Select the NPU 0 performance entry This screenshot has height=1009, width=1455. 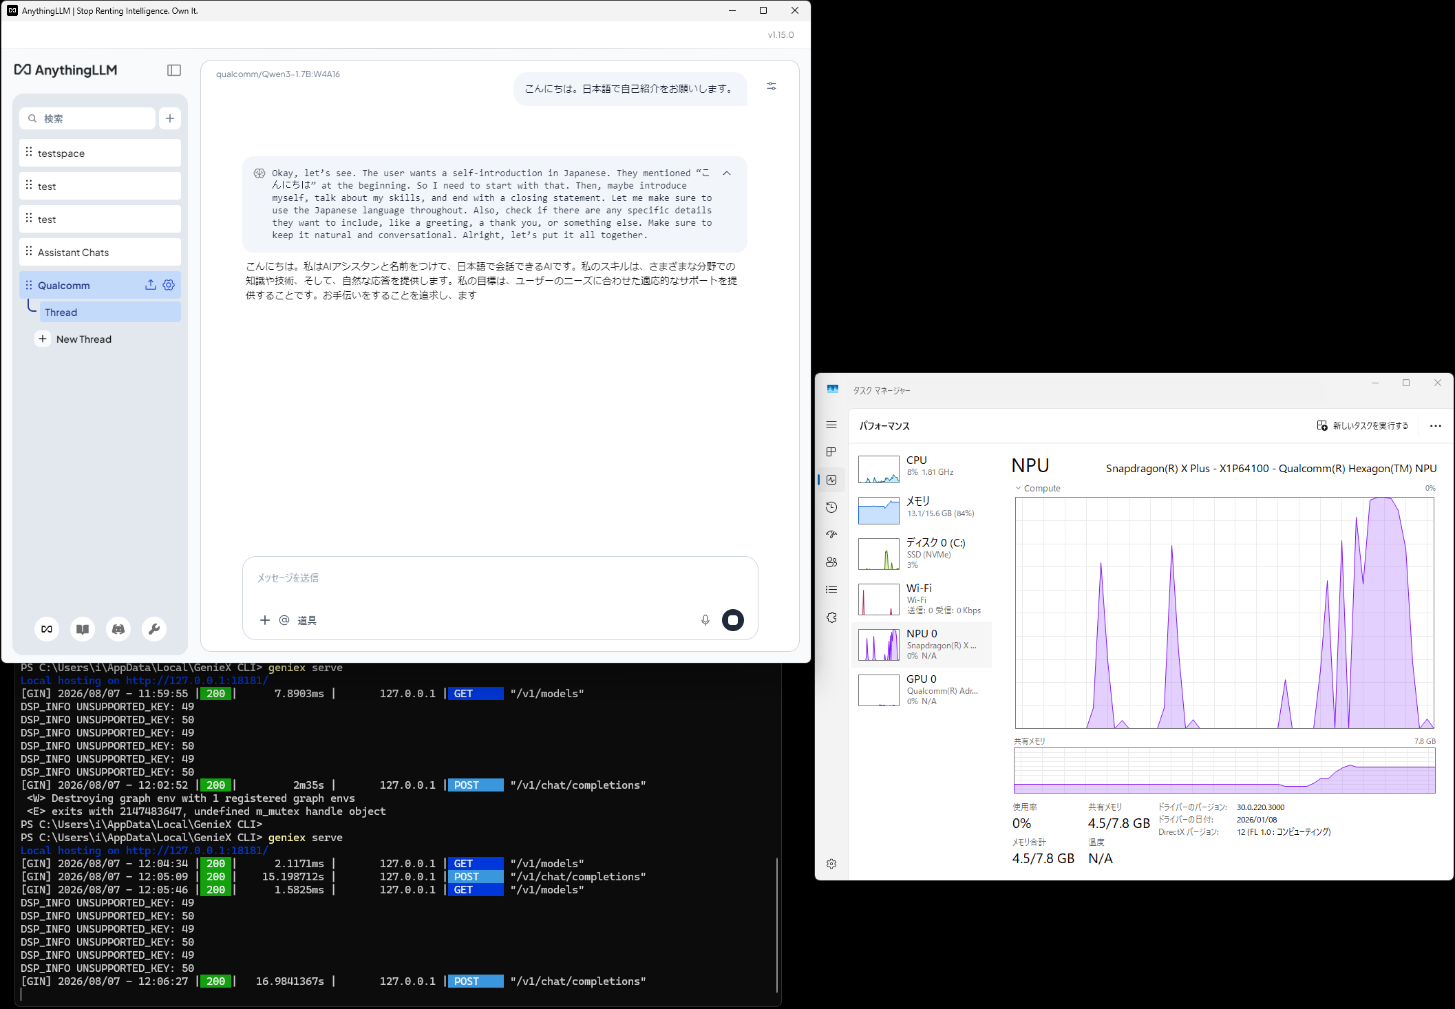point(922,645)
